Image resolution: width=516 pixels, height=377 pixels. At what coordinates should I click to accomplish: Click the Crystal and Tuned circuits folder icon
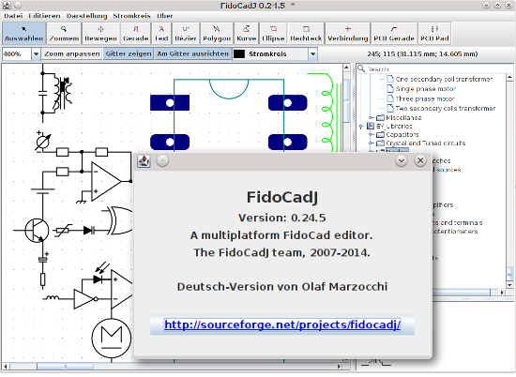click(380, 143)
